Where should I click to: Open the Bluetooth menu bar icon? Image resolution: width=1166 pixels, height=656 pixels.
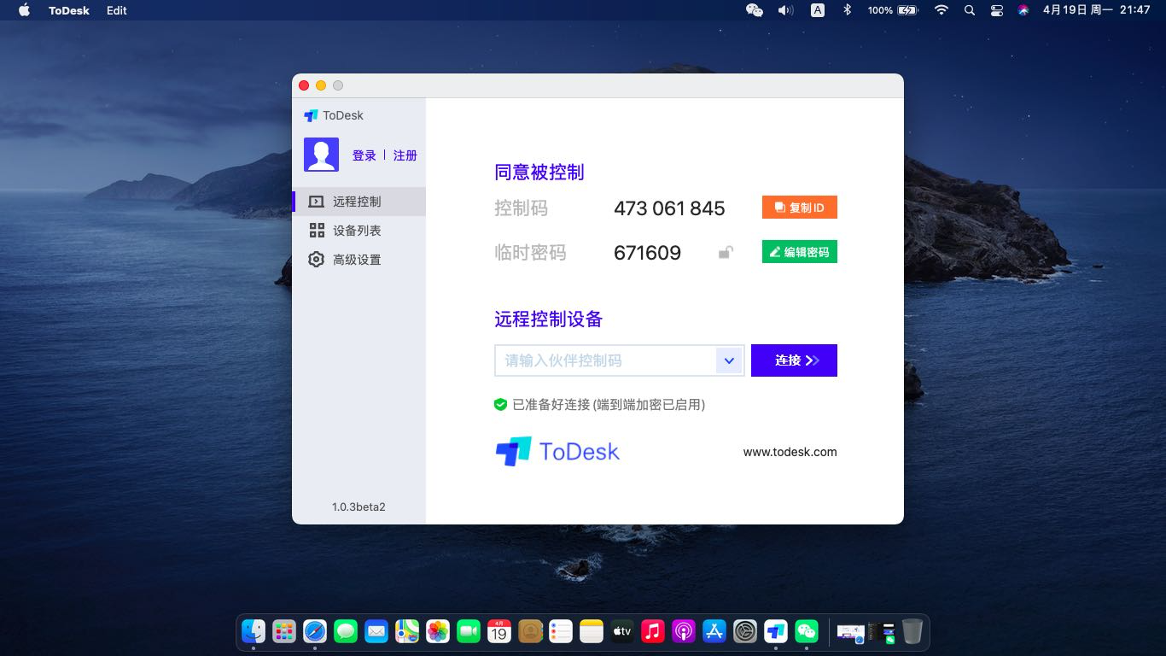[x=848, y=10]
